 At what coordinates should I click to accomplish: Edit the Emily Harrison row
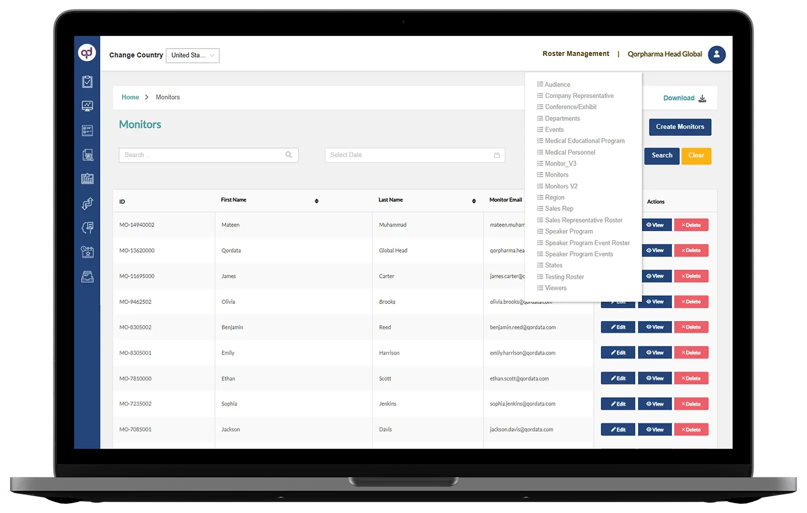tap(618, 352)
